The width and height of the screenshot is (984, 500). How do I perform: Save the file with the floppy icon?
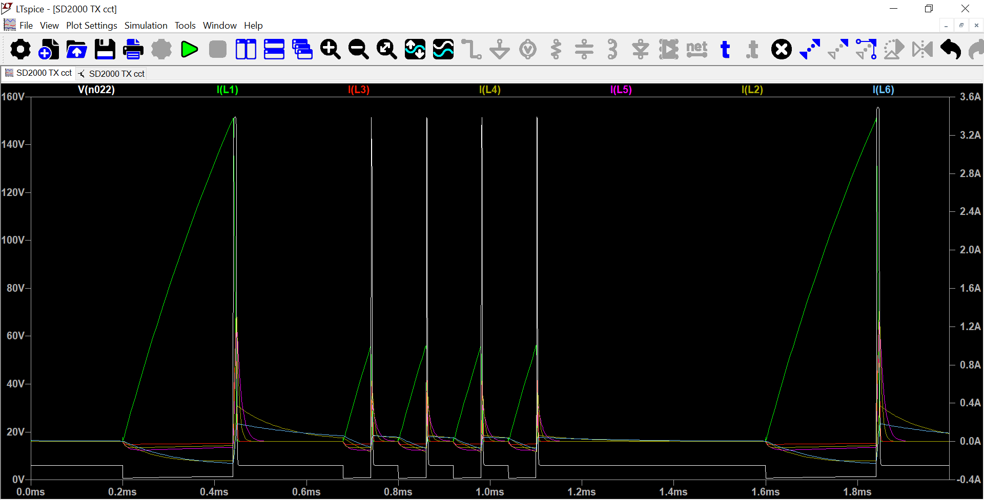pos(105,50)
